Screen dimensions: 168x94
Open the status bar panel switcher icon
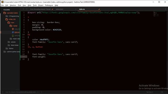[x=3, y=92]
